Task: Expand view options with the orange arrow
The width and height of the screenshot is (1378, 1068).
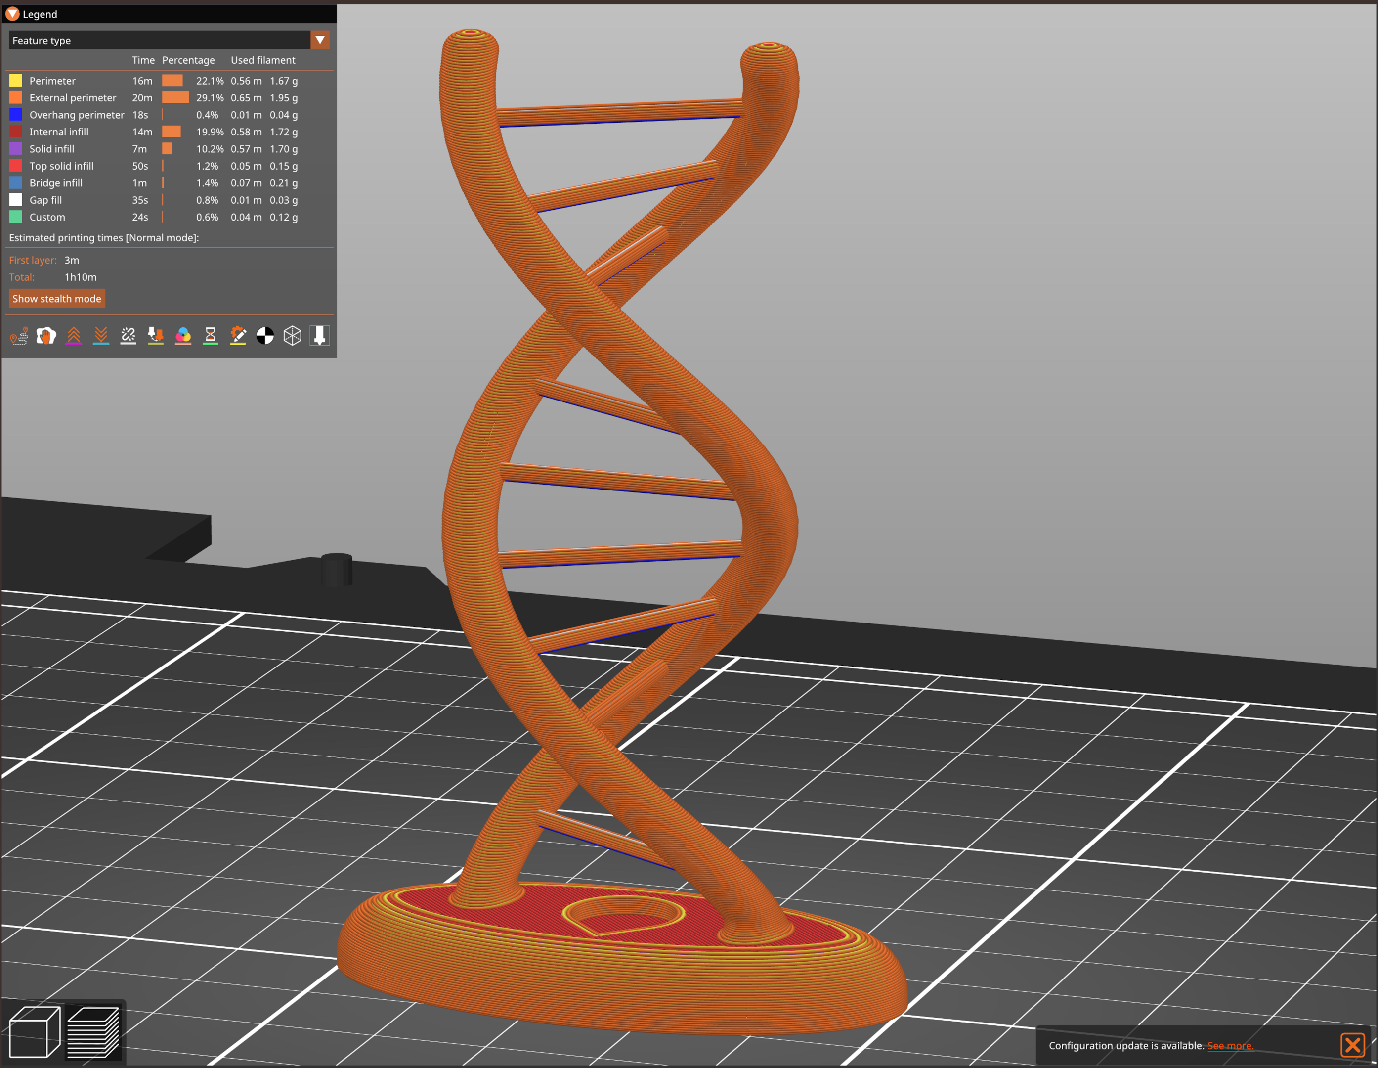Action: (320, 40)
